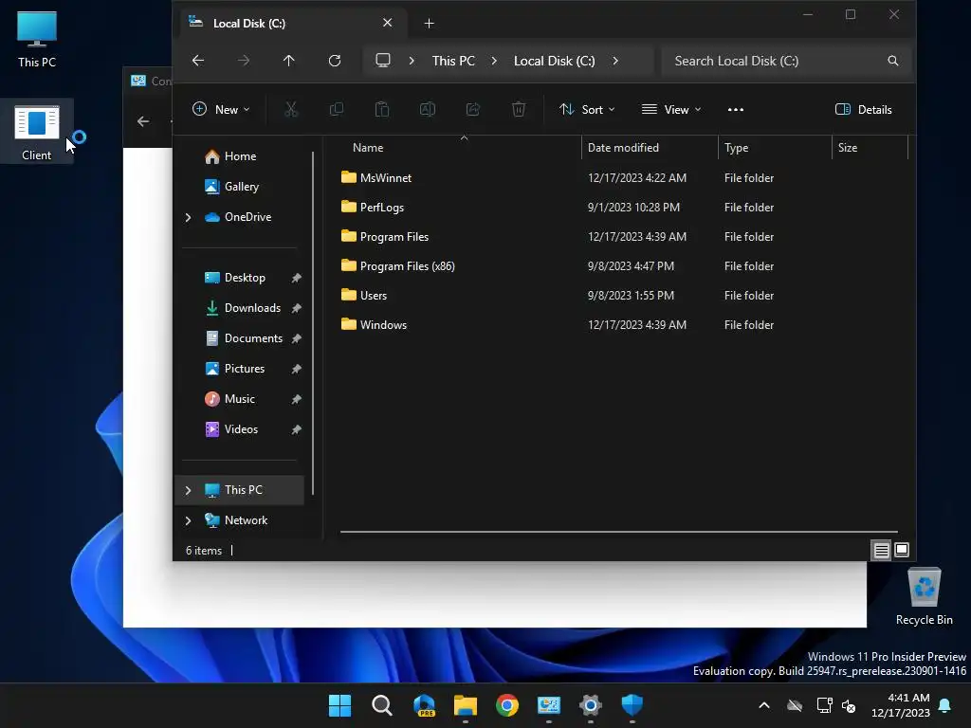The image size is (971, 728).
Task: Open taskbar Search
Action: [381, 705]
